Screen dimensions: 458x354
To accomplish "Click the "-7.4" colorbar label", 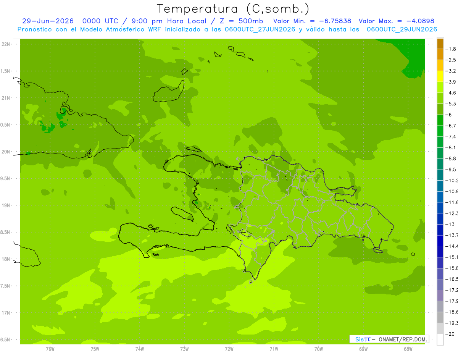I will [x=451, y=136].
